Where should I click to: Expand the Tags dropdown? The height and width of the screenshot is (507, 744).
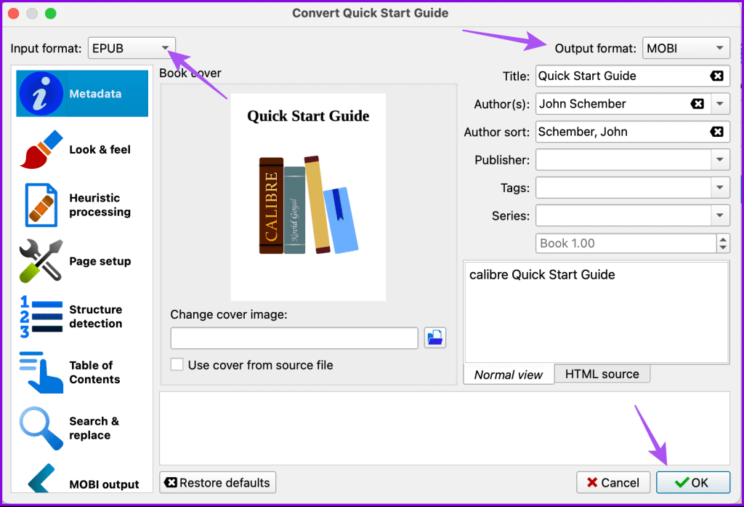[x=721, y=187]
